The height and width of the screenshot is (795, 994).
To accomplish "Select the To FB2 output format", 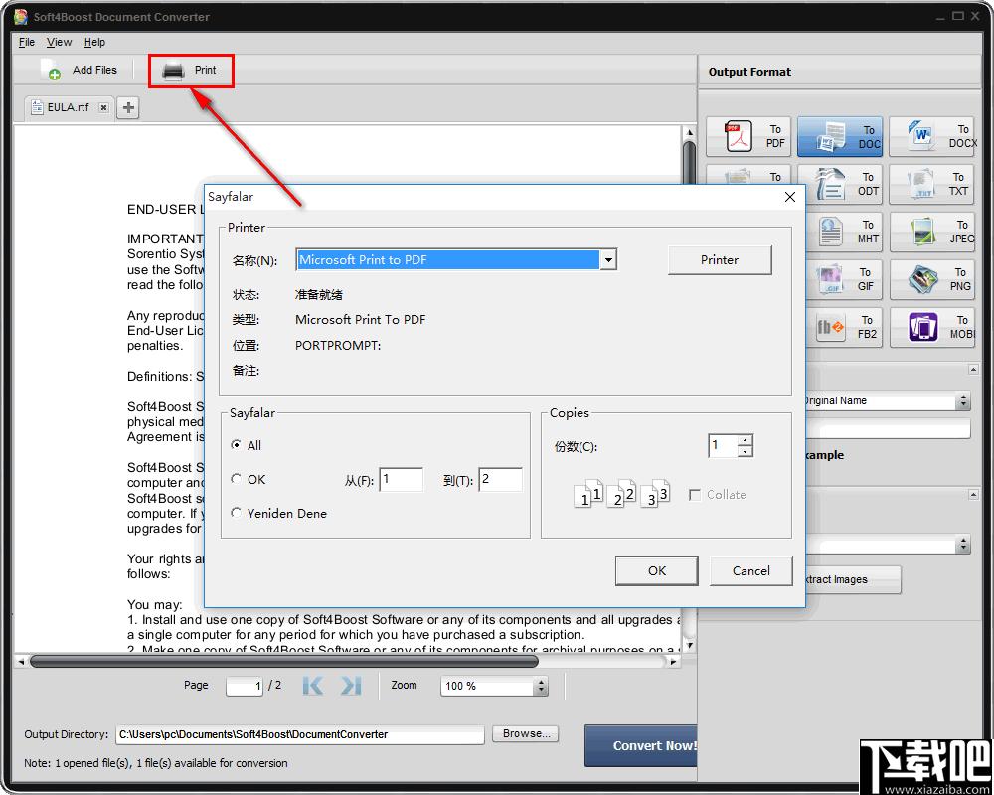I will pos(845,327).
